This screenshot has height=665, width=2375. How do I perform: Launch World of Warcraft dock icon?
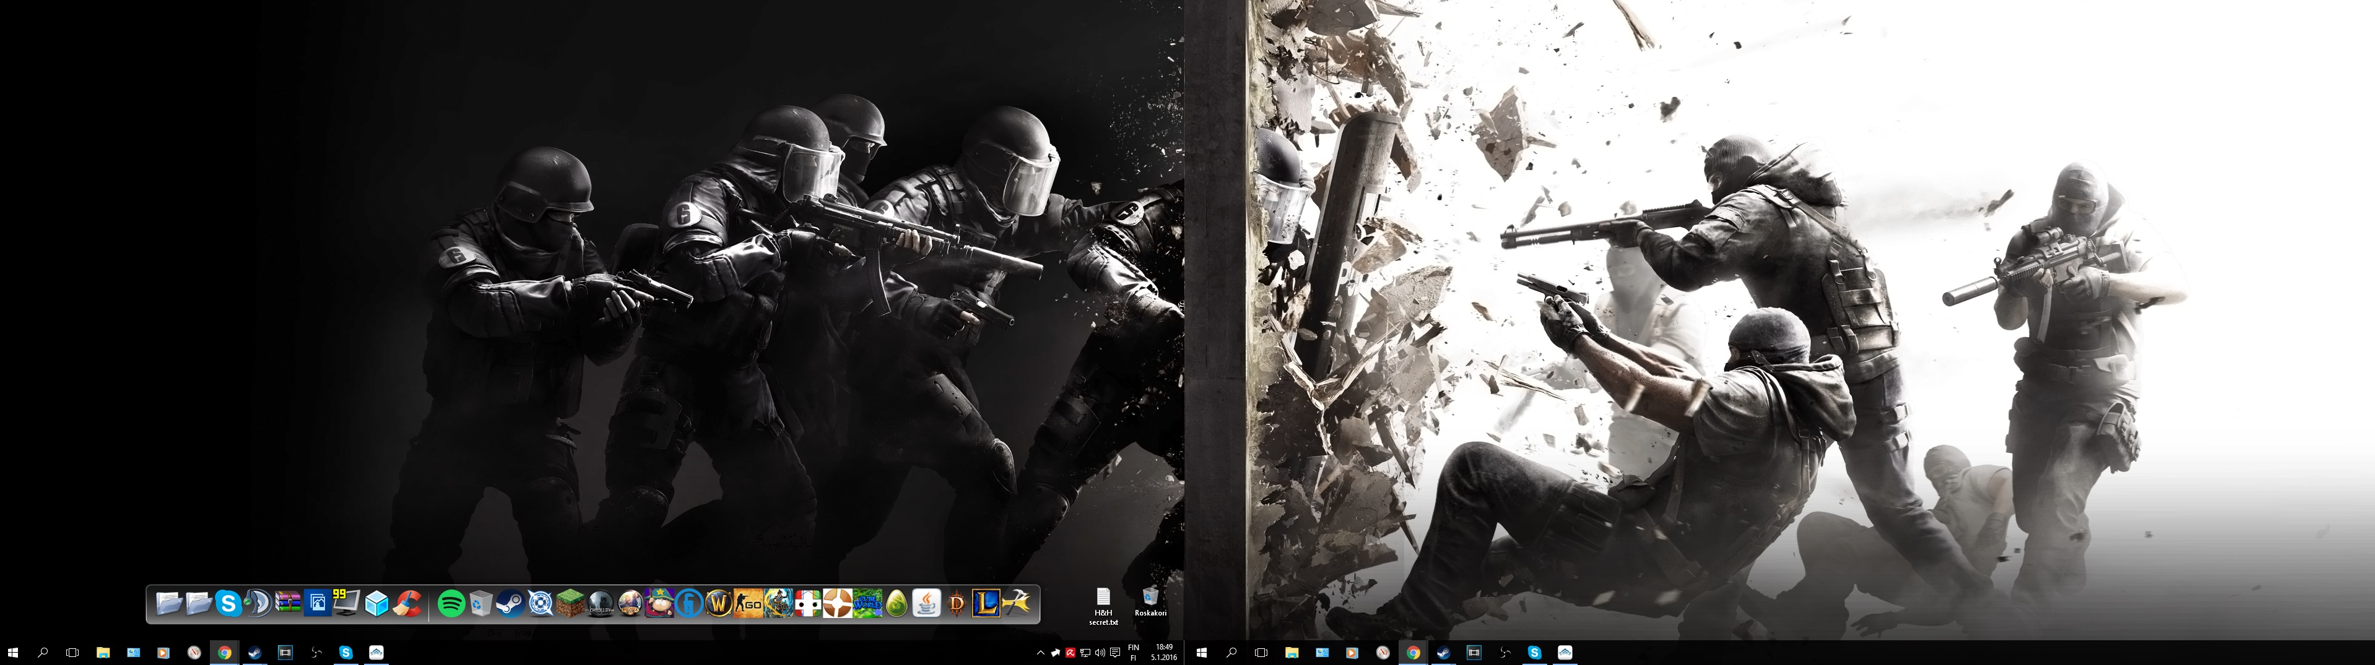click(x=718, y=604)
